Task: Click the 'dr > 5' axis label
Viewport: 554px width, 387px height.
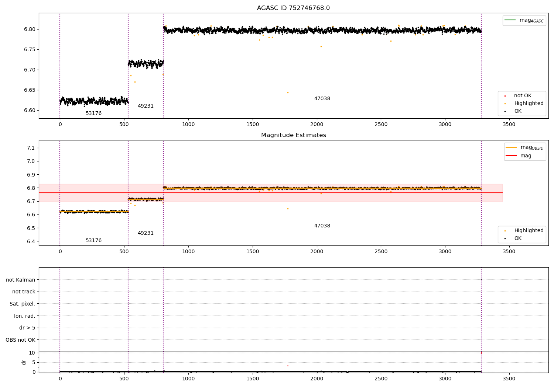Action: [x=27, y=328]
